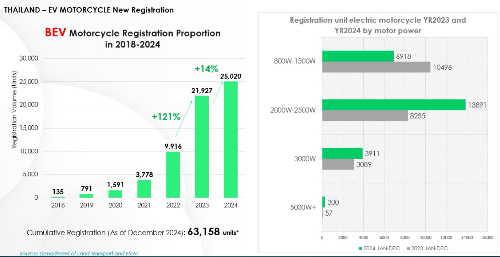This screenshot has width=500, height=257.
Task: Click the '2018' x-axis year label
Action: (x=58, y=205)
